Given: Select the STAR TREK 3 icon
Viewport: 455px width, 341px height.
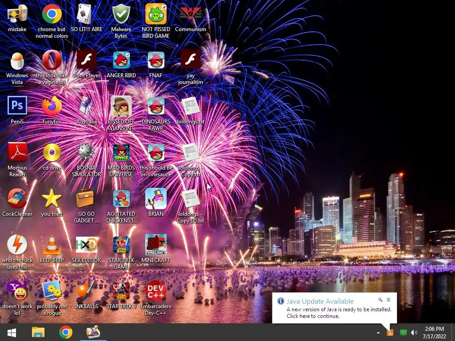Looking at the screenshot, I should [x=121, y=291].
